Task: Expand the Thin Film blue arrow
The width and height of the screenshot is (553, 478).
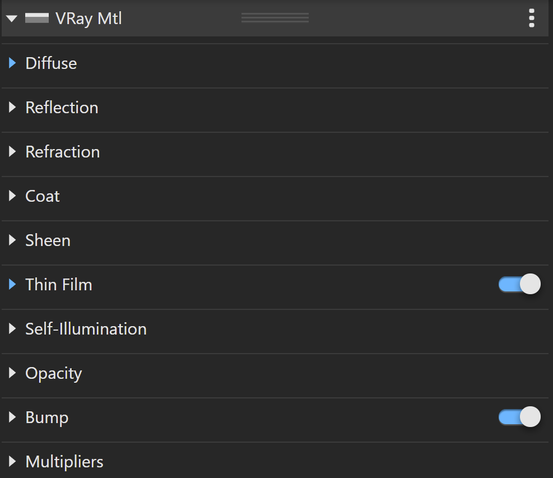Action: pyautogui.click(x=12, y=284)
